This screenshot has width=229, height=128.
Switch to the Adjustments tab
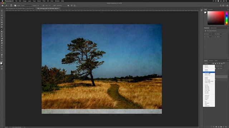coord(214,28)
